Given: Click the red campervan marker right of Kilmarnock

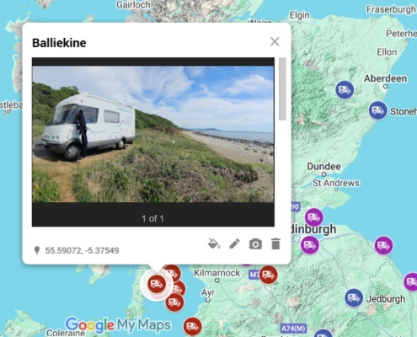Looking at the screenshot, I should pos(268,275).
